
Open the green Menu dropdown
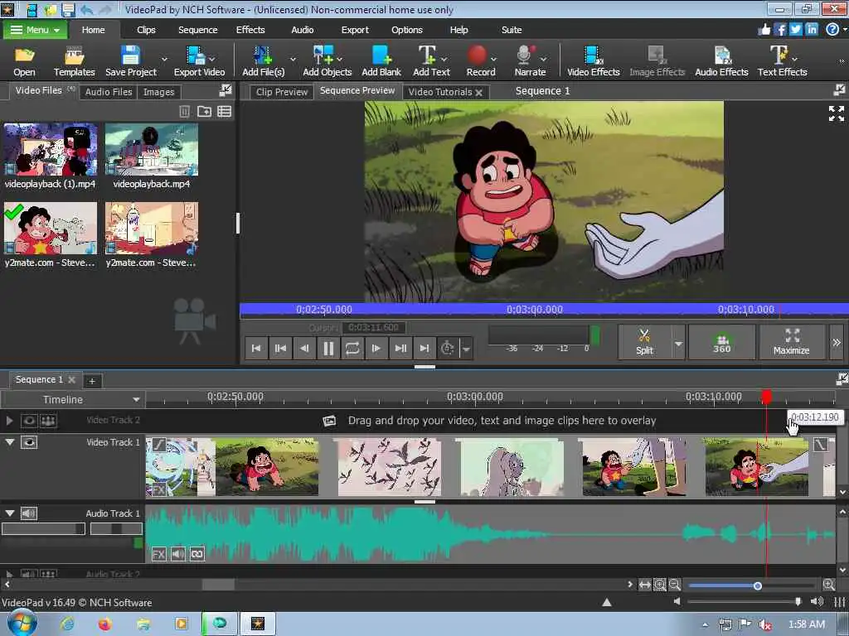pos(35,30)
